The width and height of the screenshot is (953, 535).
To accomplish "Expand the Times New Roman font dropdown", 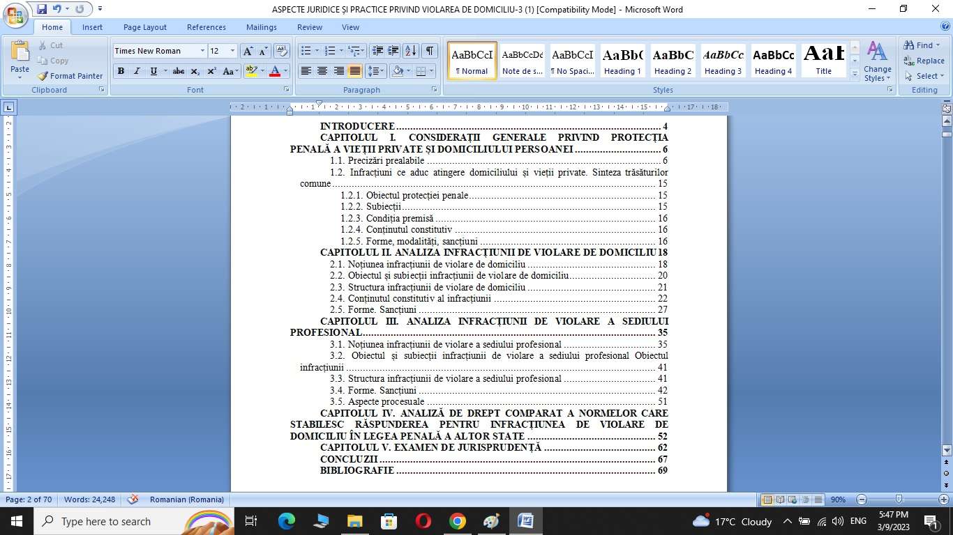I will coord(202,51).
